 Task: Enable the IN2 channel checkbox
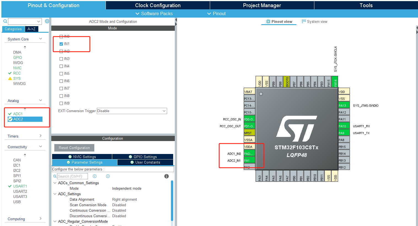point(61,51)
